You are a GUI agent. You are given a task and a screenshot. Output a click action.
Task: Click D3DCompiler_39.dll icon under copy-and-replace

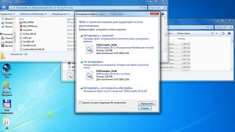click(x=89, y=49)
